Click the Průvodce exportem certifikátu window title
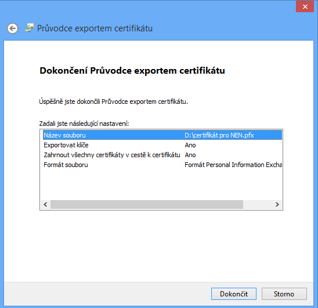Screen dimensions: 318x308 click(95, 28)
